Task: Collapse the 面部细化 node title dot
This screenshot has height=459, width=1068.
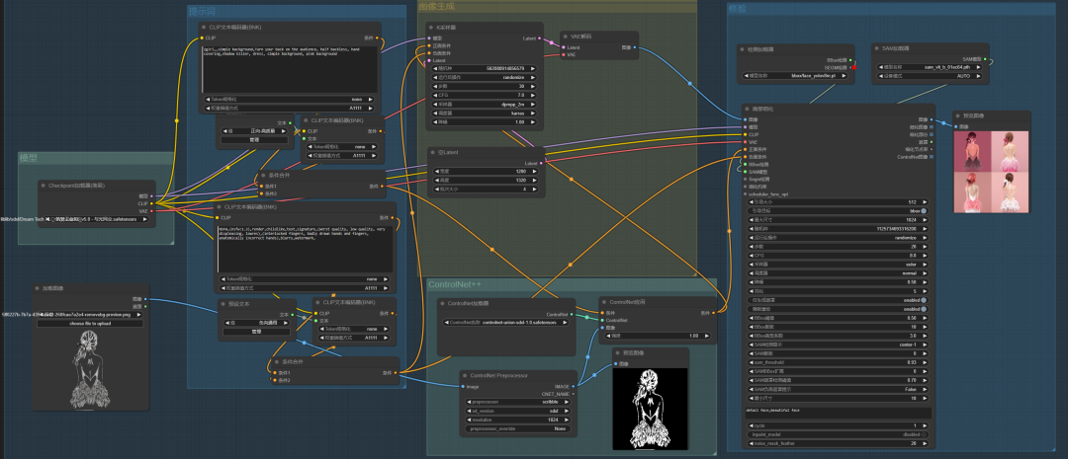Action: 748,109
